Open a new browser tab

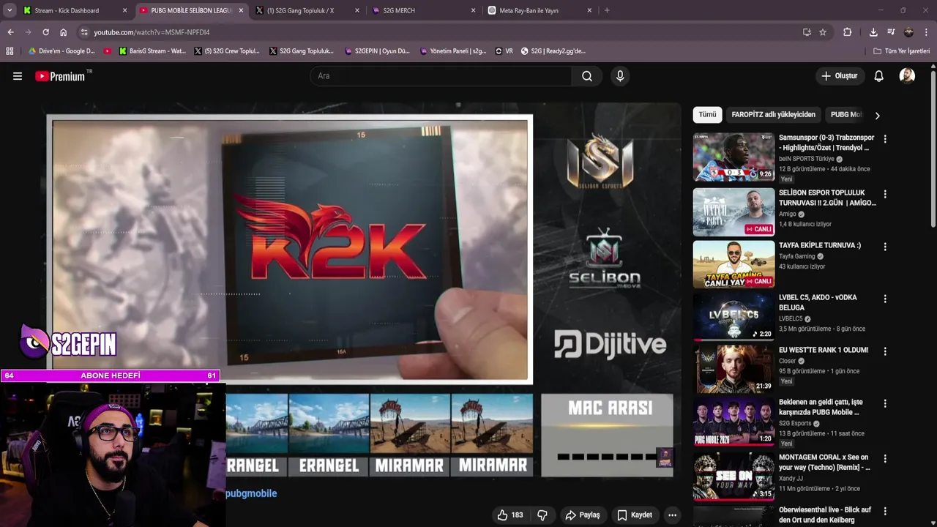607,10
